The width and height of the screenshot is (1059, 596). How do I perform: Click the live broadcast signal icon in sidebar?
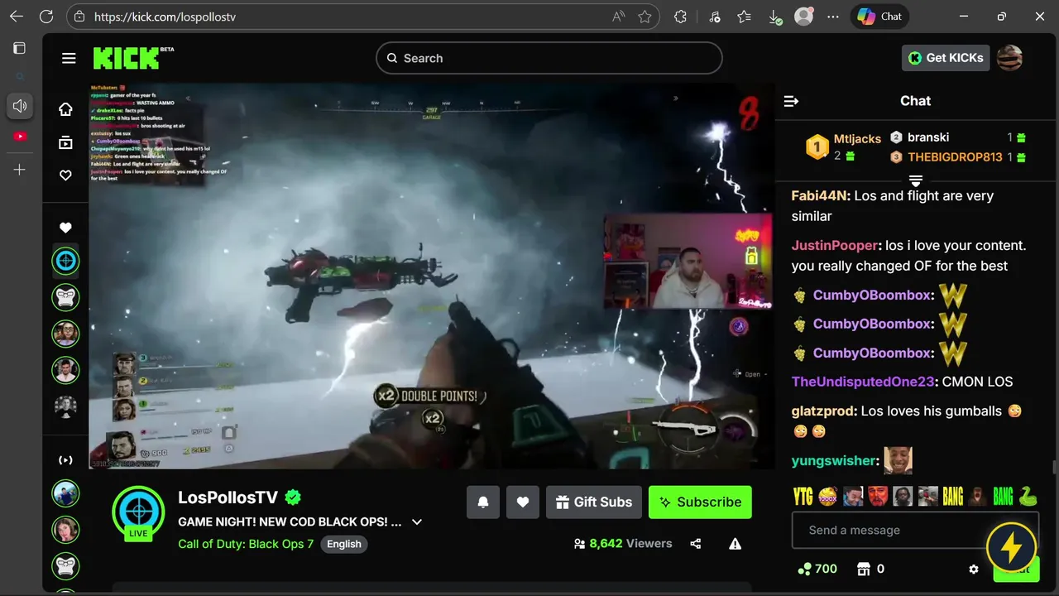coord(65,460)
